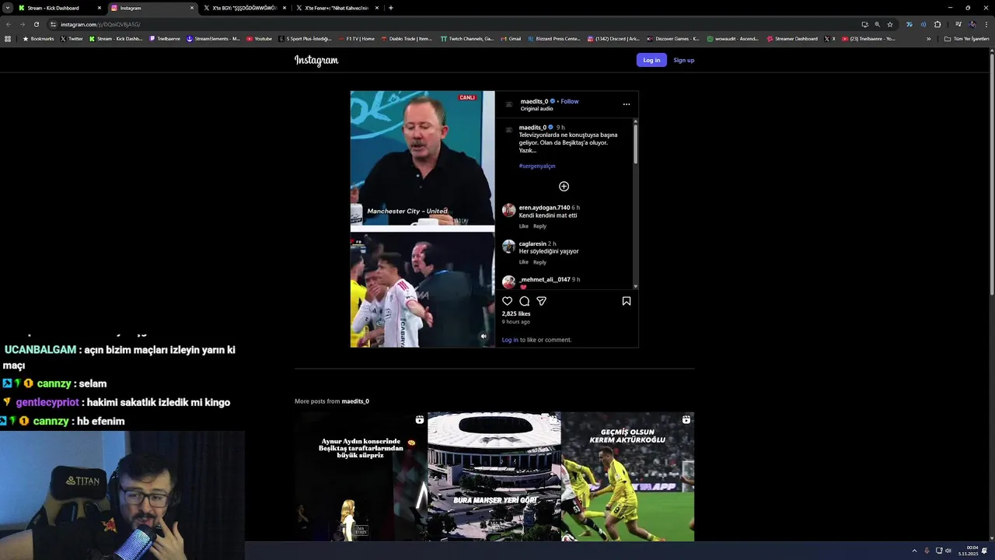The width and height of the screenshot is (995, 560).
Task: Switch to the X'te BGYI tab
Action: coord(245,8)
